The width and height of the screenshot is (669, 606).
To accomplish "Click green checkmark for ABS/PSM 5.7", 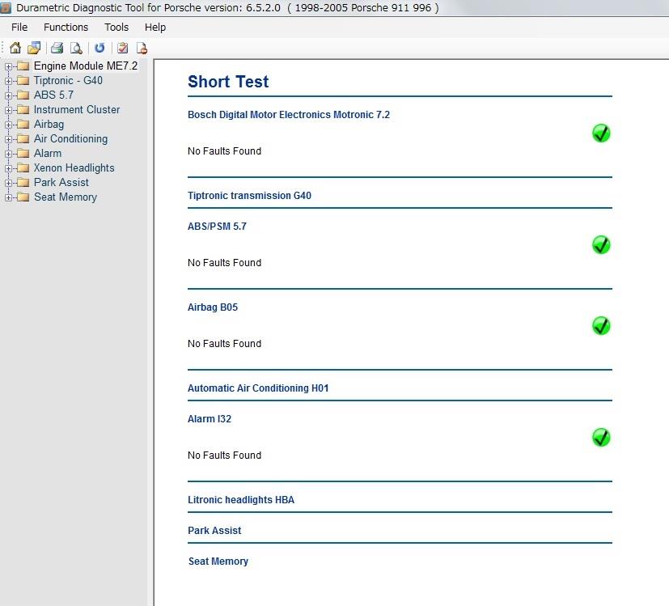I will pos(601,244).
